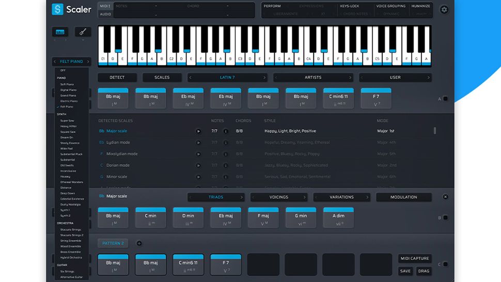Play the G Minor scale preview
Screen dimensions: 501x282
tap(198, 177)
